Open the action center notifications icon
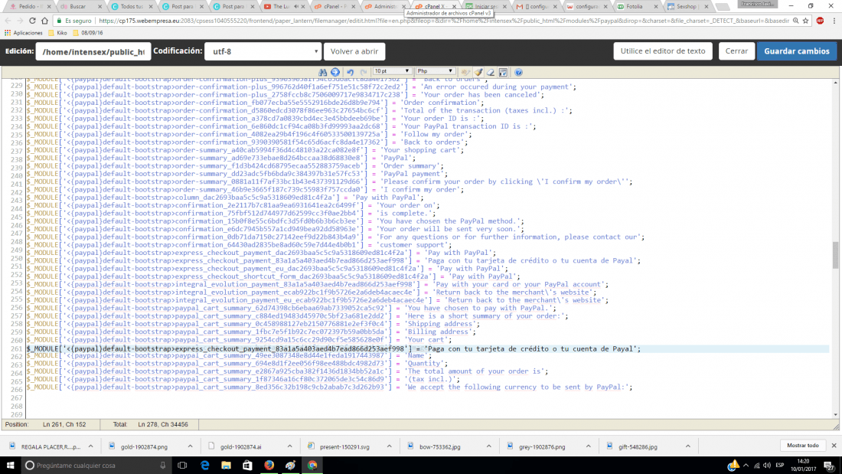 pyautogui.click(x=829, y=466)
